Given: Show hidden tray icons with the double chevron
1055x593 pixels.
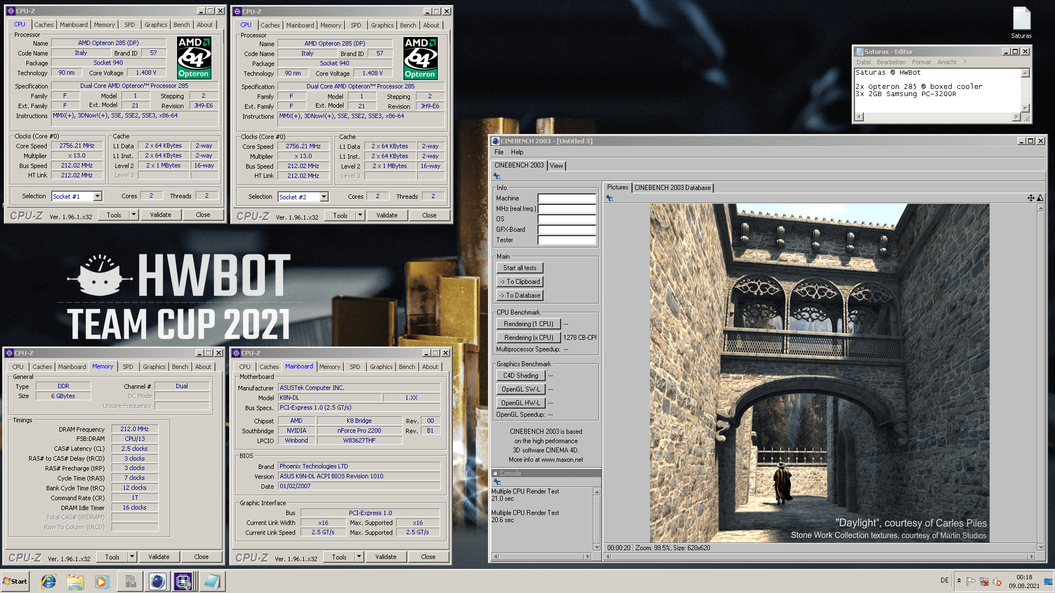Looking at the screenshot, I should coord(959,581).
